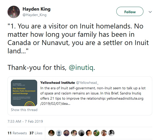Expand the tweet options chevron menu

(150, 12)
